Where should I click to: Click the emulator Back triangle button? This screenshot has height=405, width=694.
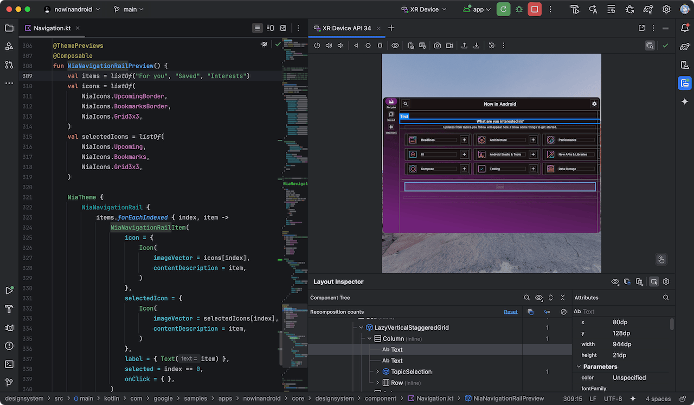[356, 46]
